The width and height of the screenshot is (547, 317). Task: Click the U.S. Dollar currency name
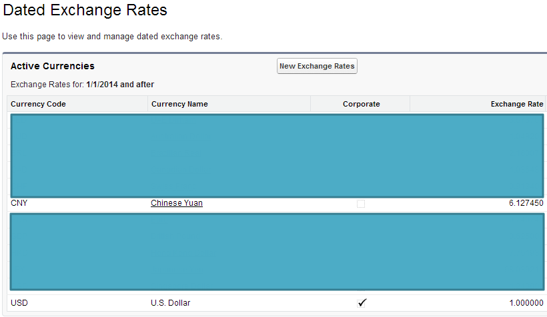171,303
